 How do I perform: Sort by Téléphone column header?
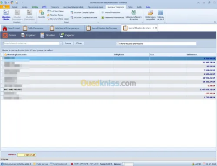coord(131,54)
